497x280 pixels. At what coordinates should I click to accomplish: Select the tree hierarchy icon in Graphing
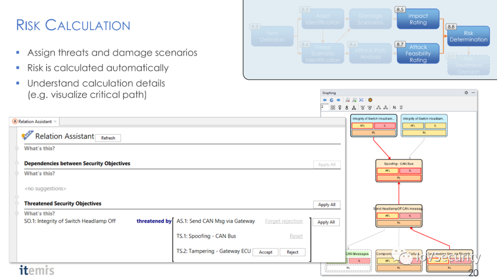[x=354, y=107]
